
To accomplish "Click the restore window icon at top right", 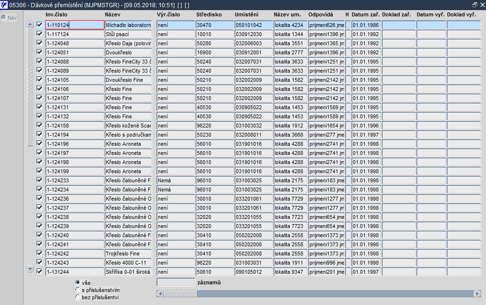I will pyautogui.click(x=475, y=5).
